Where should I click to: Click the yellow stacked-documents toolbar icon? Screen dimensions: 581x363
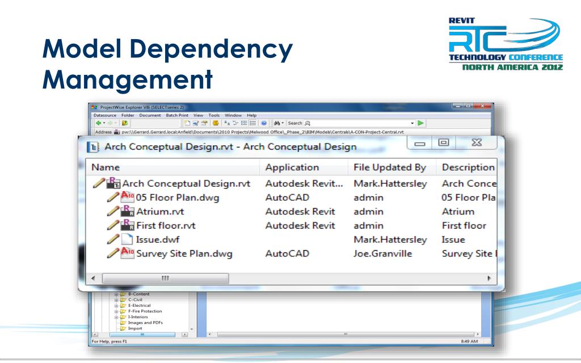click(215, 123)
